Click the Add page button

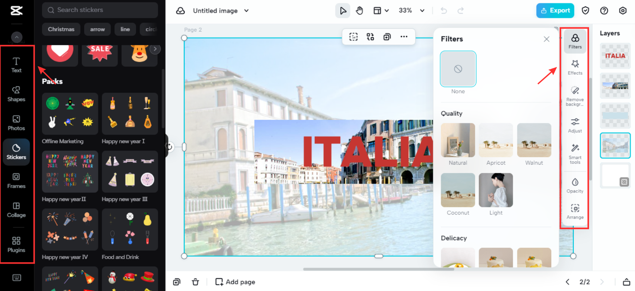point(235,282)
